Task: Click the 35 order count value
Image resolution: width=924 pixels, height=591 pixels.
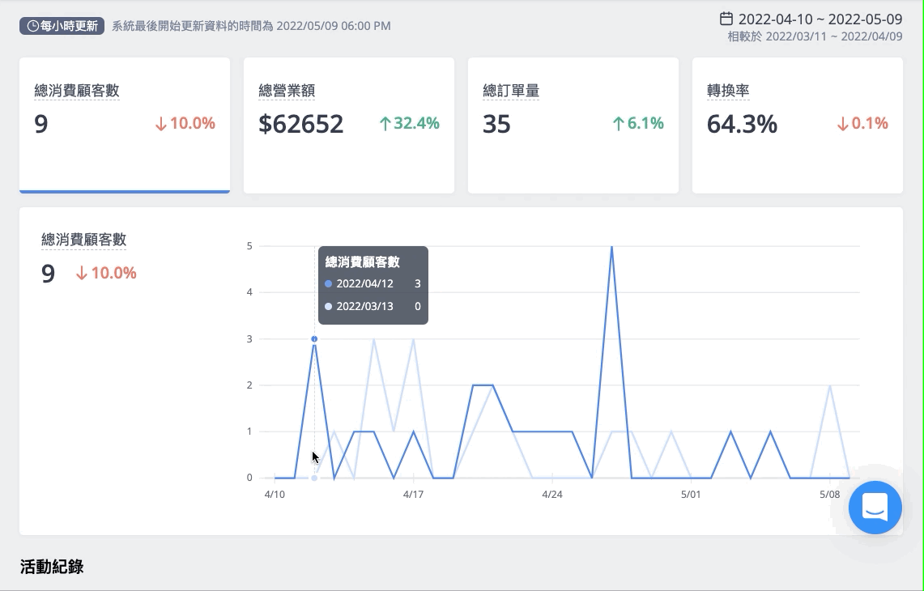Action: tap(496, 124)
